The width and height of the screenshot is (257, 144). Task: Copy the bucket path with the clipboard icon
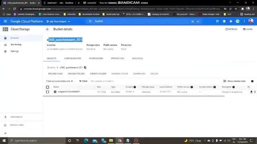tap(85, 68)
